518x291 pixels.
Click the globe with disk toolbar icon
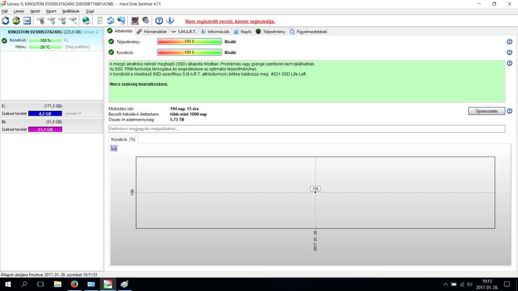coord(86,20)
